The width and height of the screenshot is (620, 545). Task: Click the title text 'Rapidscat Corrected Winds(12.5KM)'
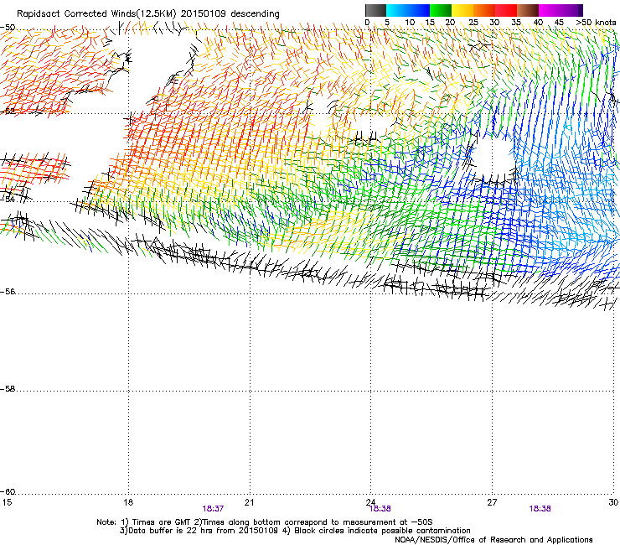(x=96, y=14)
